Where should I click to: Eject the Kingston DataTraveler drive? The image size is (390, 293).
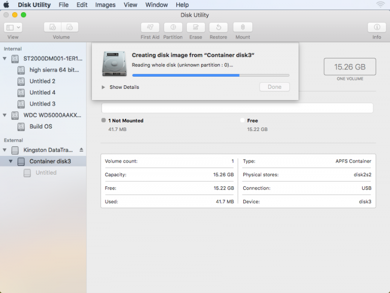click(81, 150)
